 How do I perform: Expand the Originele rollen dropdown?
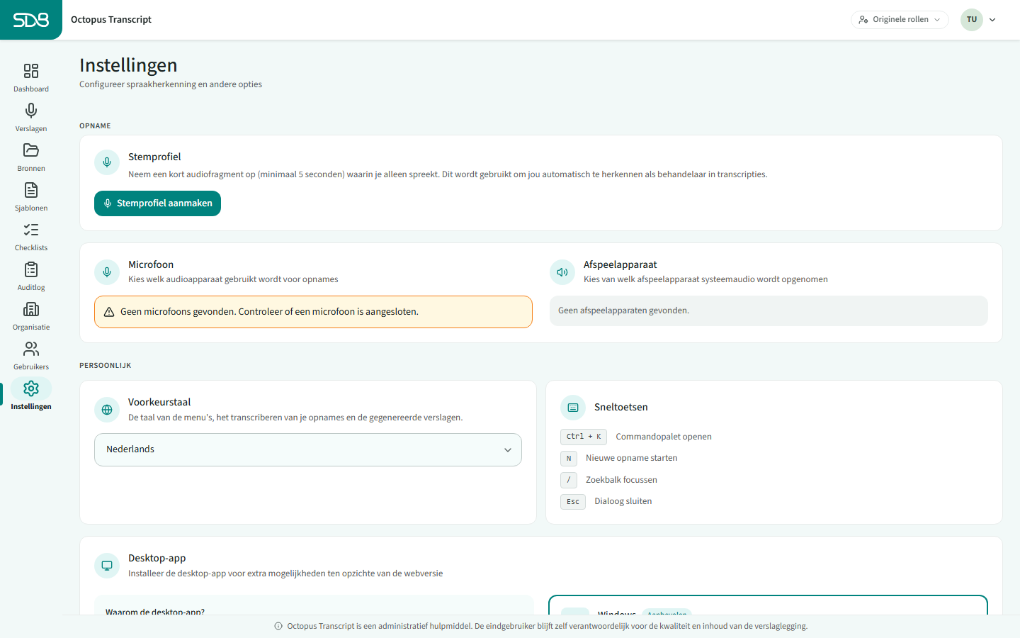pyautogui.click(x=900, y=20)
